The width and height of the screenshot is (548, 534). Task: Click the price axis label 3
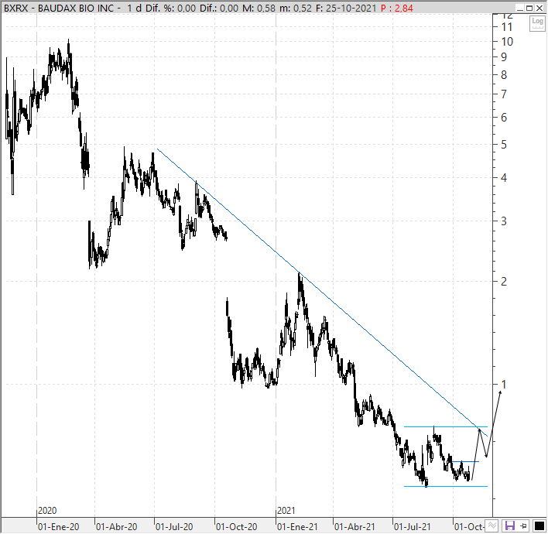click(504, 221)
